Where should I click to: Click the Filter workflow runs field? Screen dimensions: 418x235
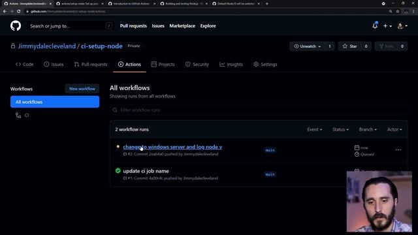pos(259,110)
